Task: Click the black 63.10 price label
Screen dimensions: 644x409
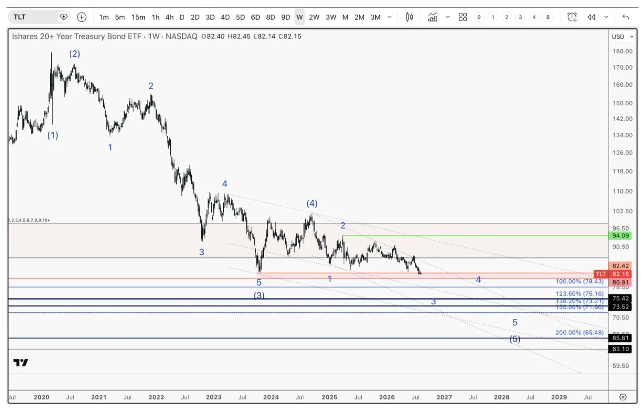Action: 620,349
